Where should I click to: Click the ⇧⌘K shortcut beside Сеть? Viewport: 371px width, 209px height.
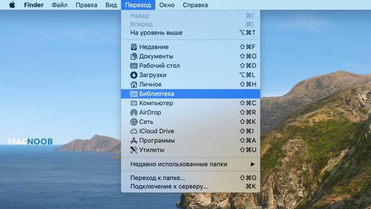248,122
